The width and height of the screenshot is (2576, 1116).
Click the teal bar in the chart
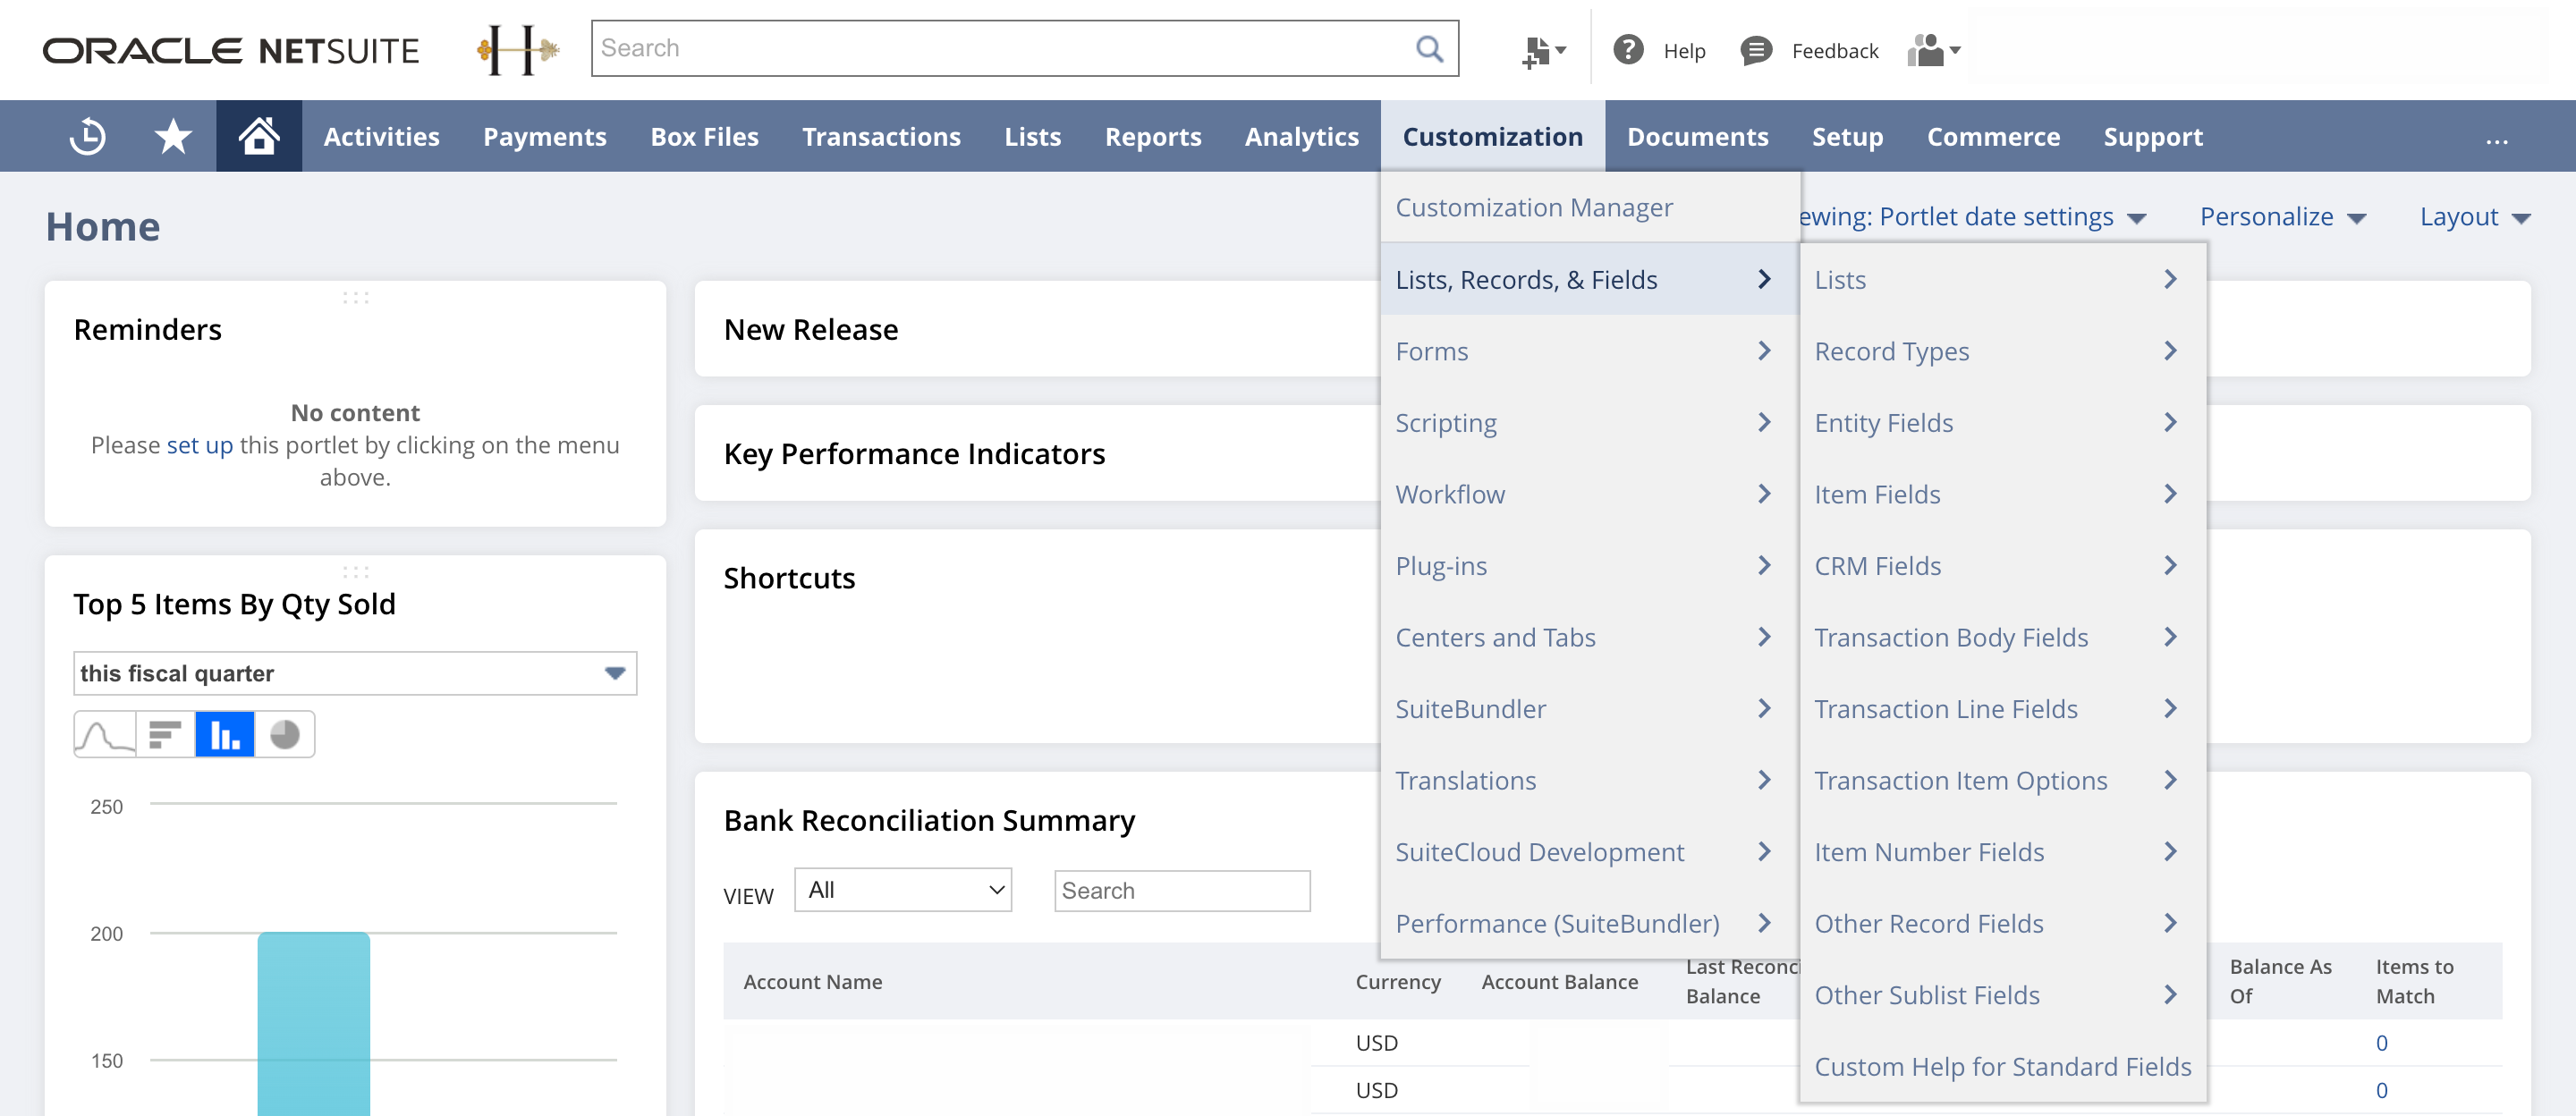[314, 1023]
